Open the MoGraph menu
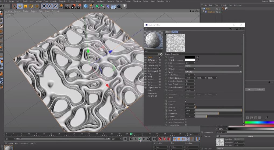This screenshot has width=274, height=150. 100,1
